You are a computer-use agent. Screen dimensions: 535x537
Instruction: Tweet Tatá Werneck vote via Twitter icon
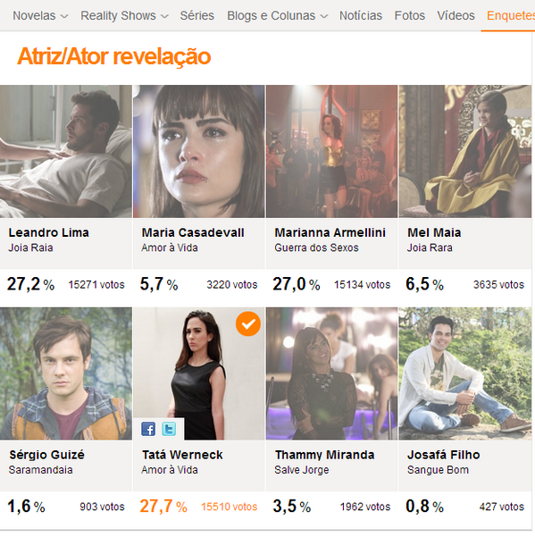coord(169,429)
